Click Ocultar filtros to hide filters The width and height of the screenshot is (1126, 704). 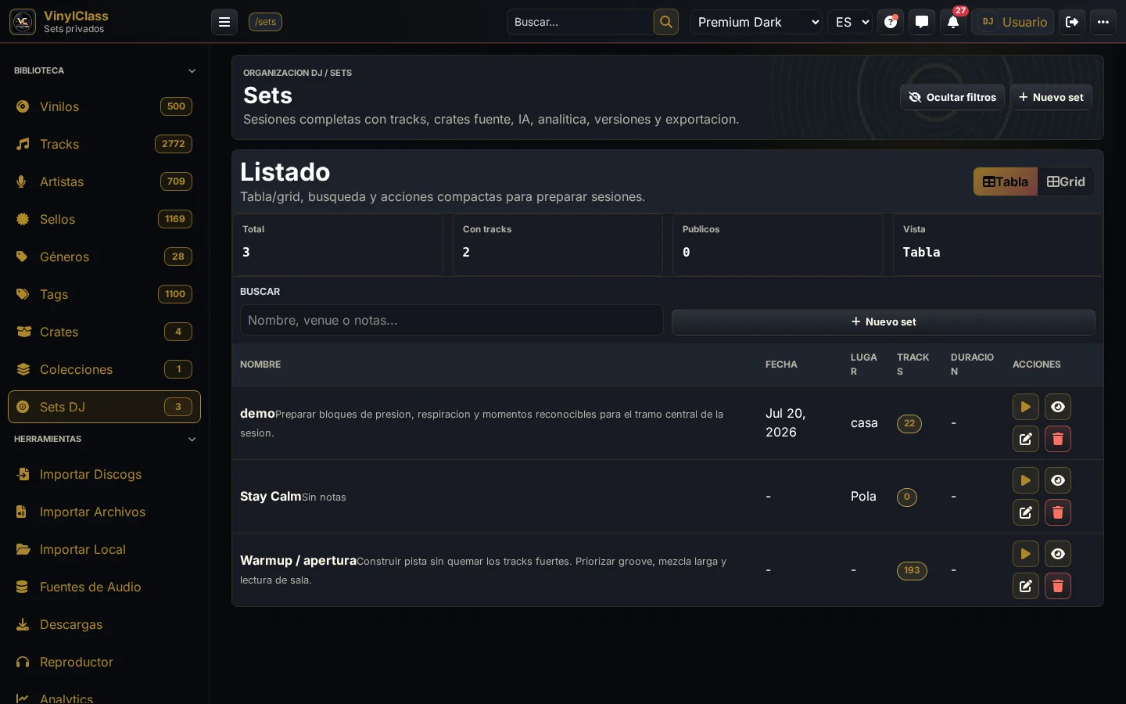[952, 97]
